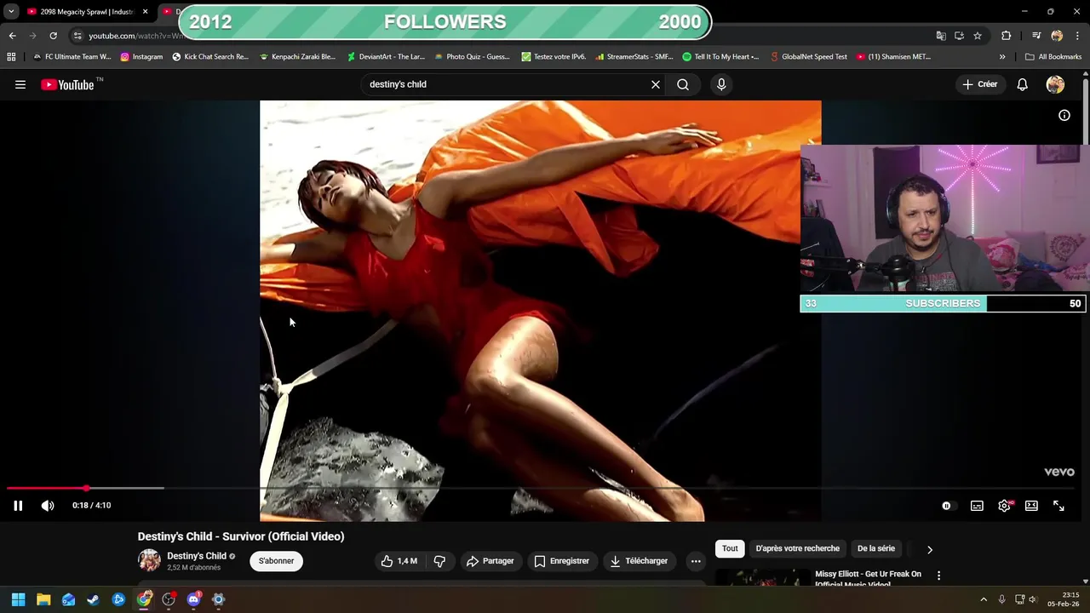Open Chrome extensions puzzle icon

pyautogui.click(x=1006, y=36)
